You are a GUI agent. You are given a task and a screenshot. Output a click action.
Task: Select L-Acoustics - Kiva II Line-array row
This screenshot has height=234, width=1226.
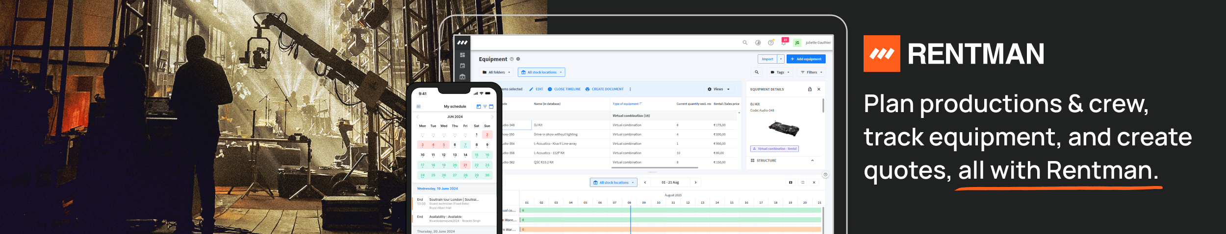[620, 143]
